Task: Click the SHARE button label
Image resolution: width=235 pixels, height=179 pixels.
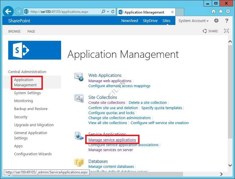Action: pos(213,31)
